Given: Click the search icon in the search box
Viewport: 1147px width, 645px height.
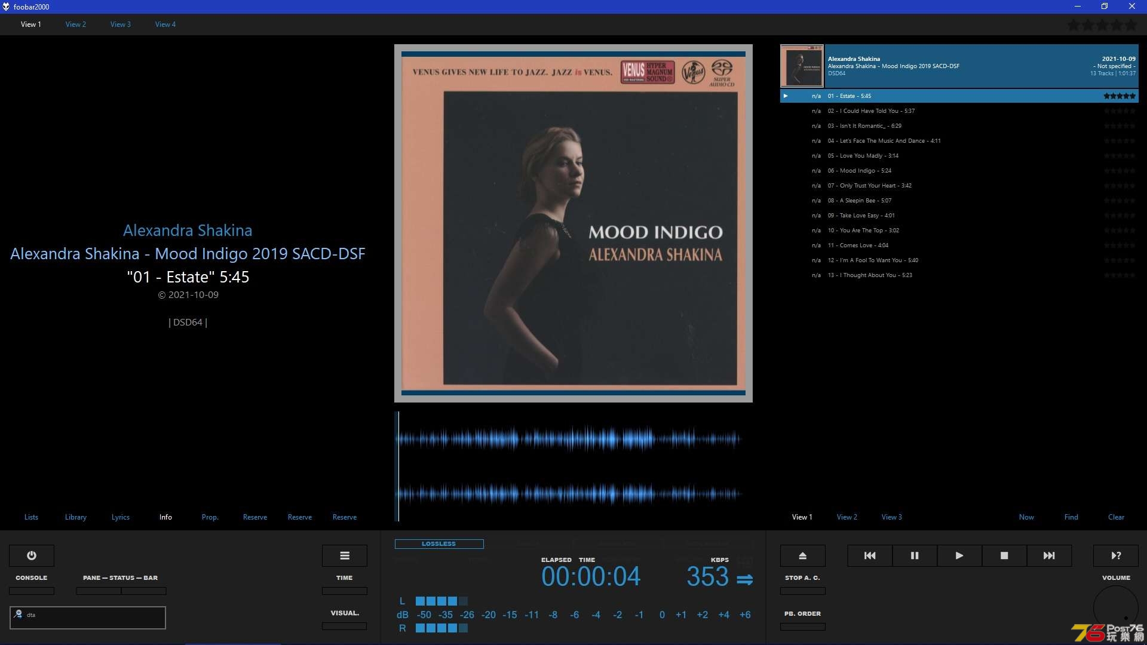Looking at the screenshot, I should pos(18,614).
